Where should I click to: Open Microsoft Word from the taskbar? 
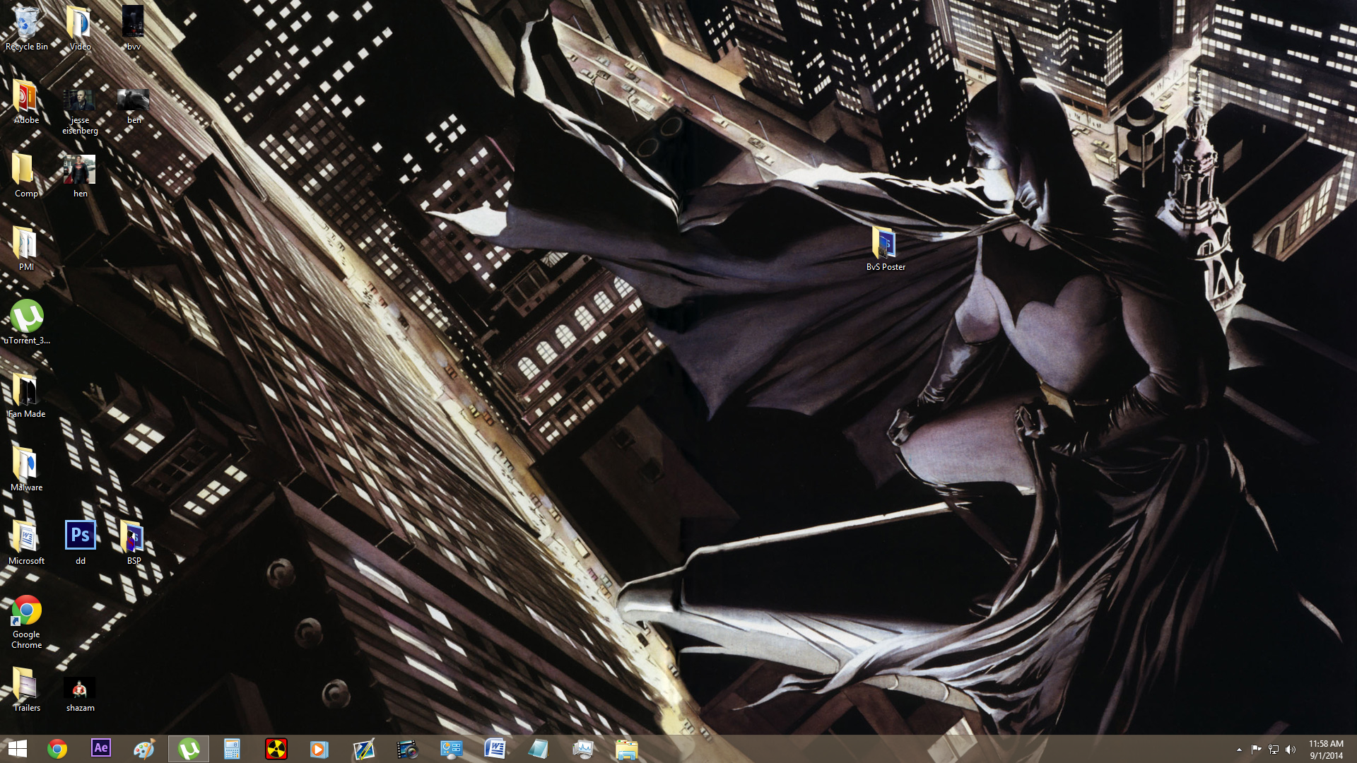(x=495, y=748)
